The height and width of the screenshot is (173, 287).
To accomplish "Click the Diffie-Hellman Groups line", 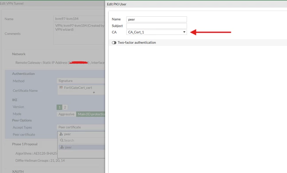I will 40,161.
